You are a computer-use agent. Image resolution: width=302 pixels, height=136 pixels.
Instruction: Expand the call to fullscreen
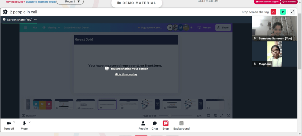tap(292, 12)
